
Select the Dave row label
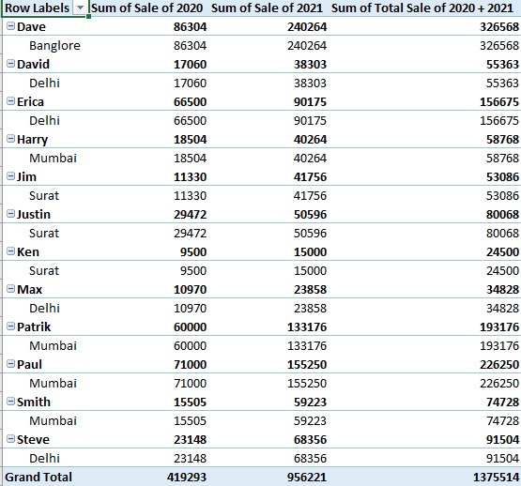coord(31,26)
